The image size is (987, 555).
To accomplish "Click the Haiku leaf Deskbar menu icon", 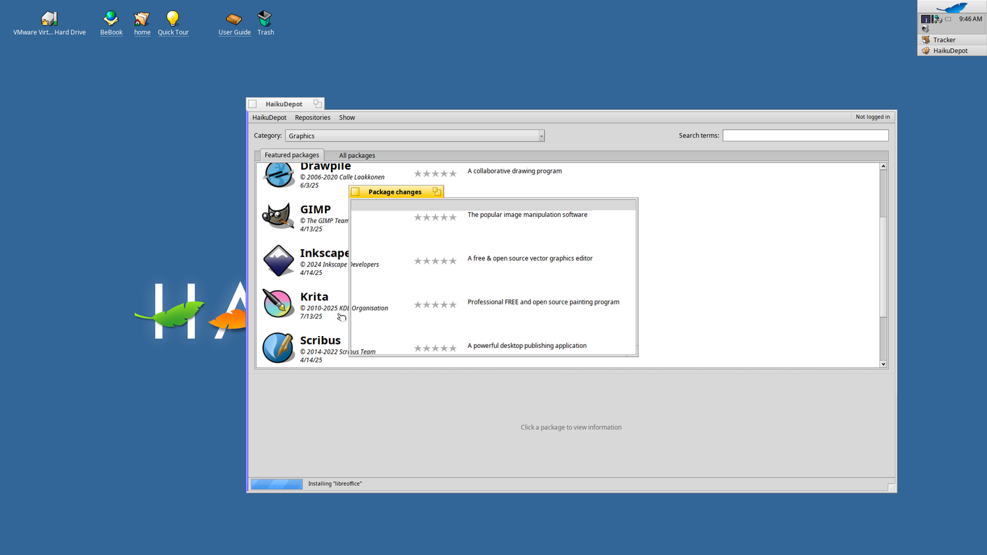I will click(952, 7).
